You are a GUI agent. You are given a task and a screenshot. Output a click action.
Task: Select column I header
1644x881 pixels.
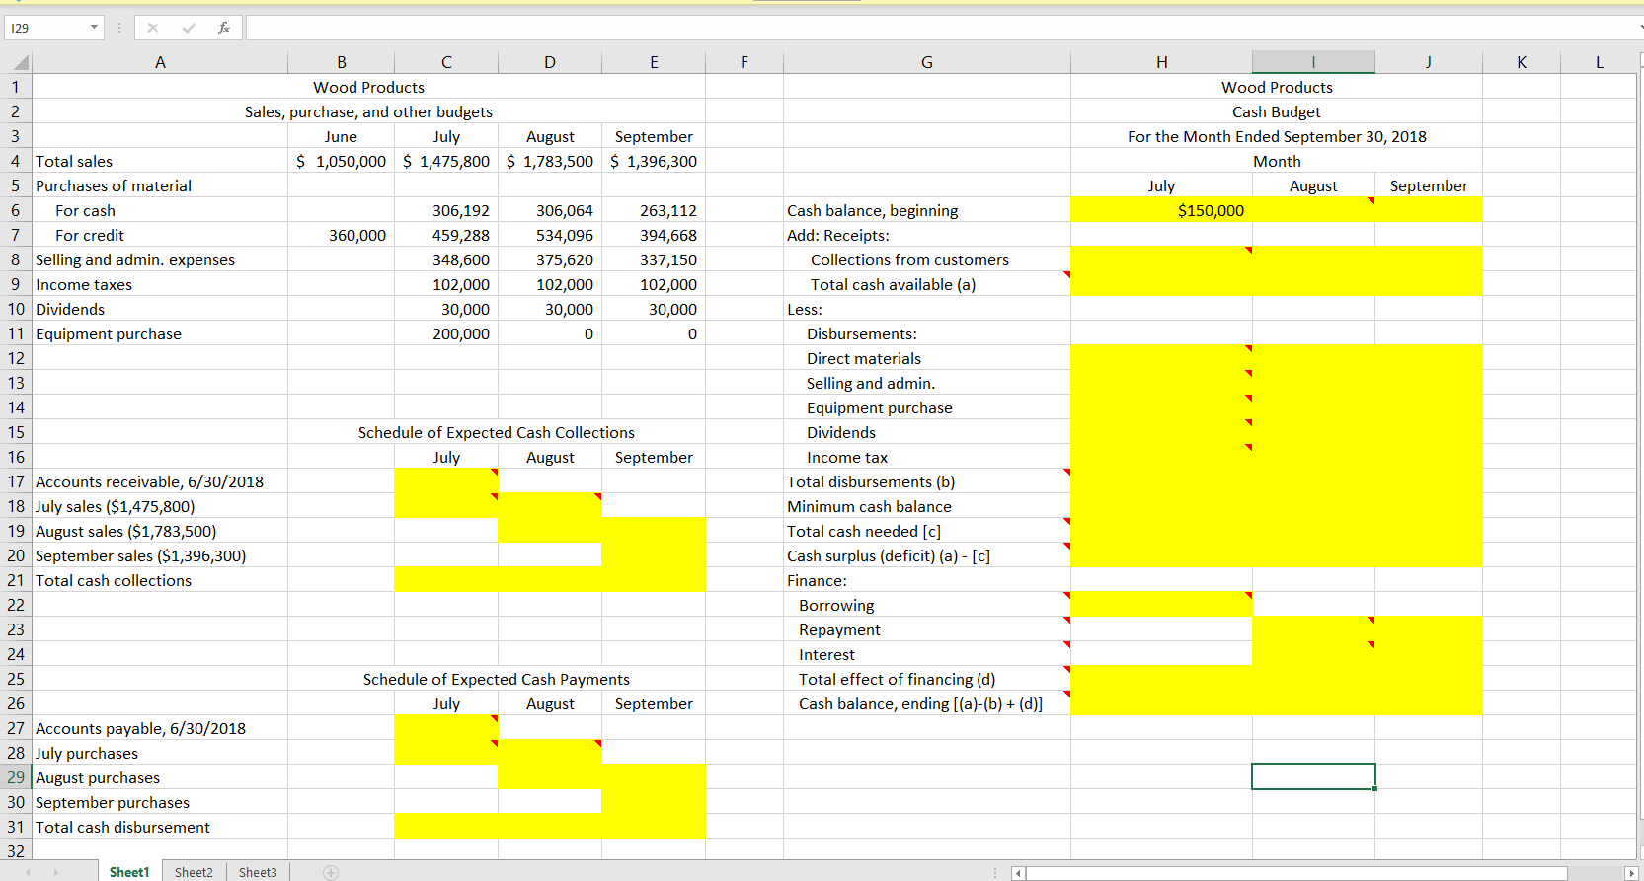click(1313, 63)
